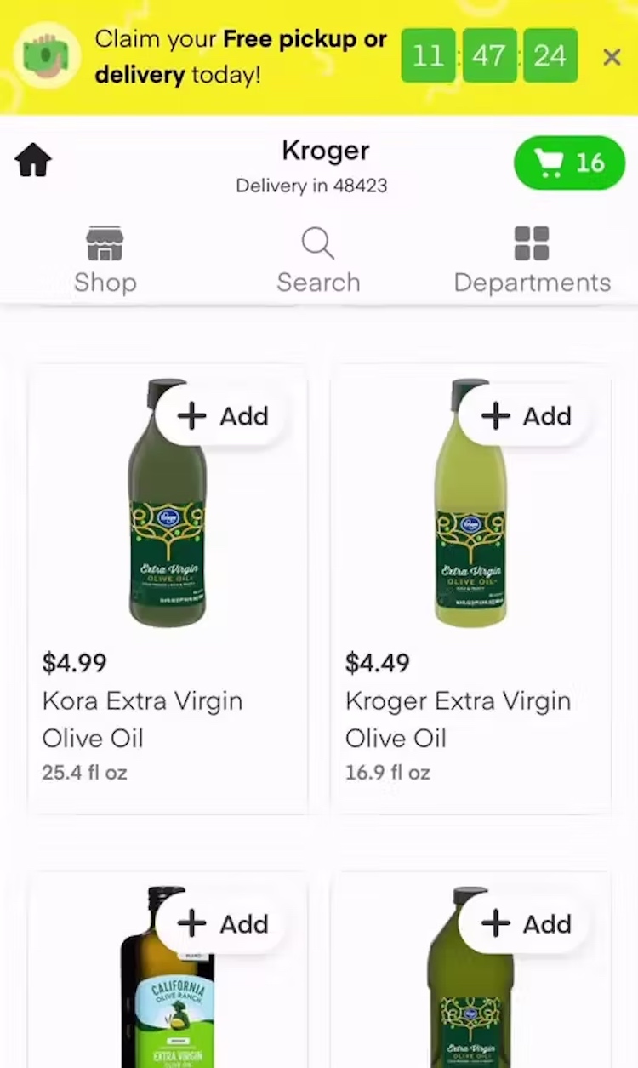
Task: Tap the cash icon in the promo banner
Action: click(x=47, y=57)
